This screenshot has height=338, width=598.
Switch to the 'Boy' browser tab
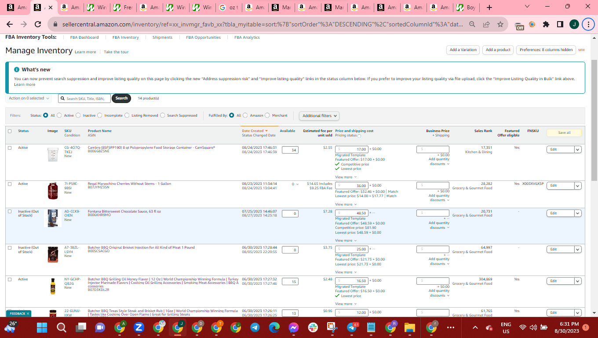466,7
